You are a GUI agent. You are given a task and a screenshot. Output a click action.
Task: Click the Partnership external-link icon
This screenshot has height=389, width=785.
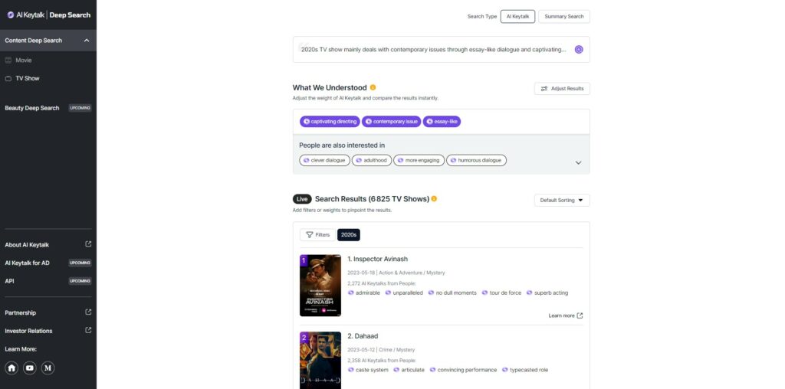click(x=89, y=312)
